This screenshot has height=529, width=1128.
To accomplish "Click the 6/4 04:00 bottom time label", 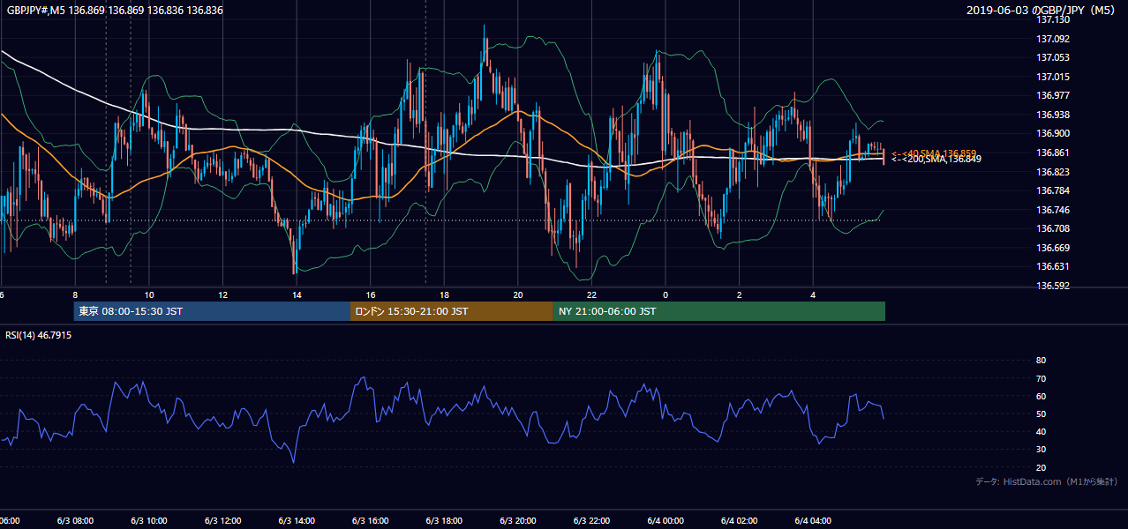I will 813,521.
